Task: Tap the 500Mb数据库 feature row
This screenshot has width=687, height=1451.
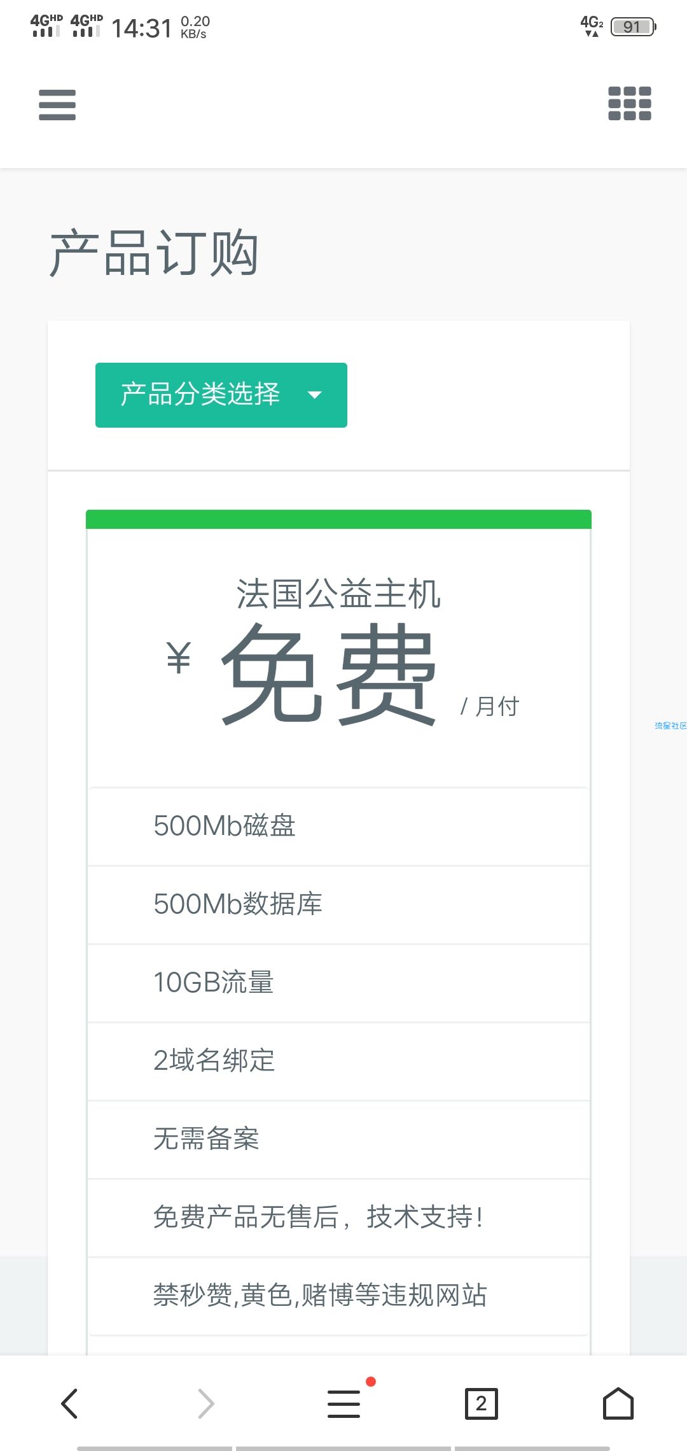Action: [338, 904]
